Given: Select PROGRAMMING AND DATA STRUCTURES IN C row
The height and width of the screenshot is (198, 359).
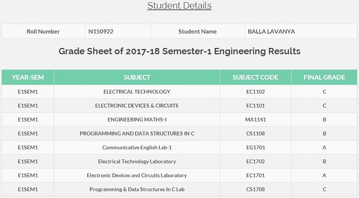Looking at the screenshot, I should 179,133.
